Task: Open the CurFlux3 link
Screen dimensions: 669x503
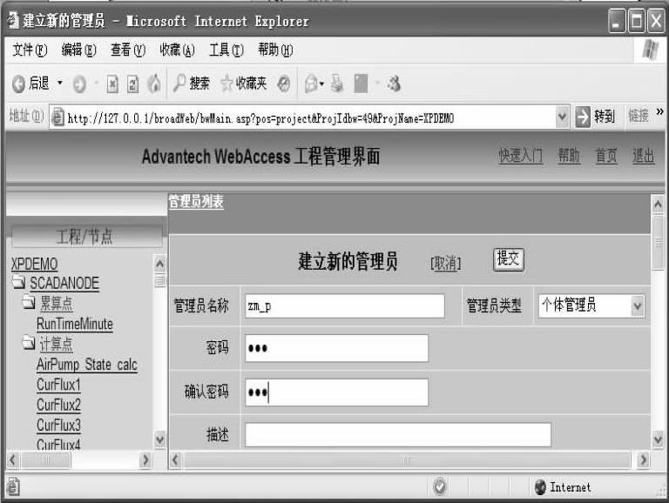Action: coord(58,425)
